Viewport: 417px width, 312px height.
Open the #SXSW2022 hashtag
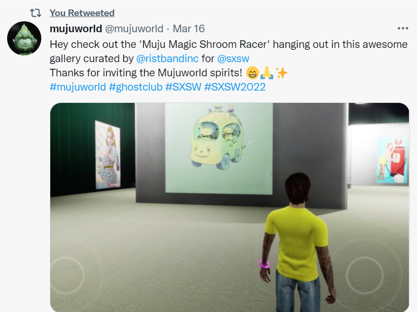(235, 87)
